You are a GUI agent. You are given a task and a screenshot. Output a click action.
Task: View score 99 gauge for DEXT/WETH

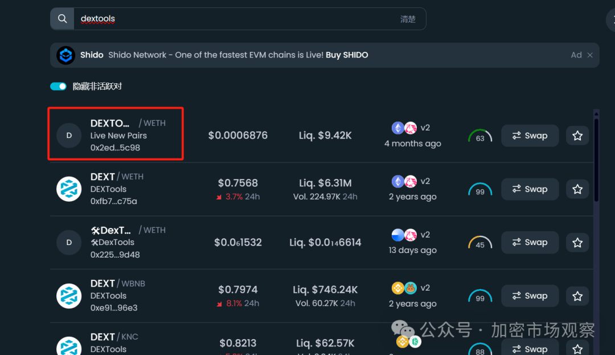coord(480,189)
